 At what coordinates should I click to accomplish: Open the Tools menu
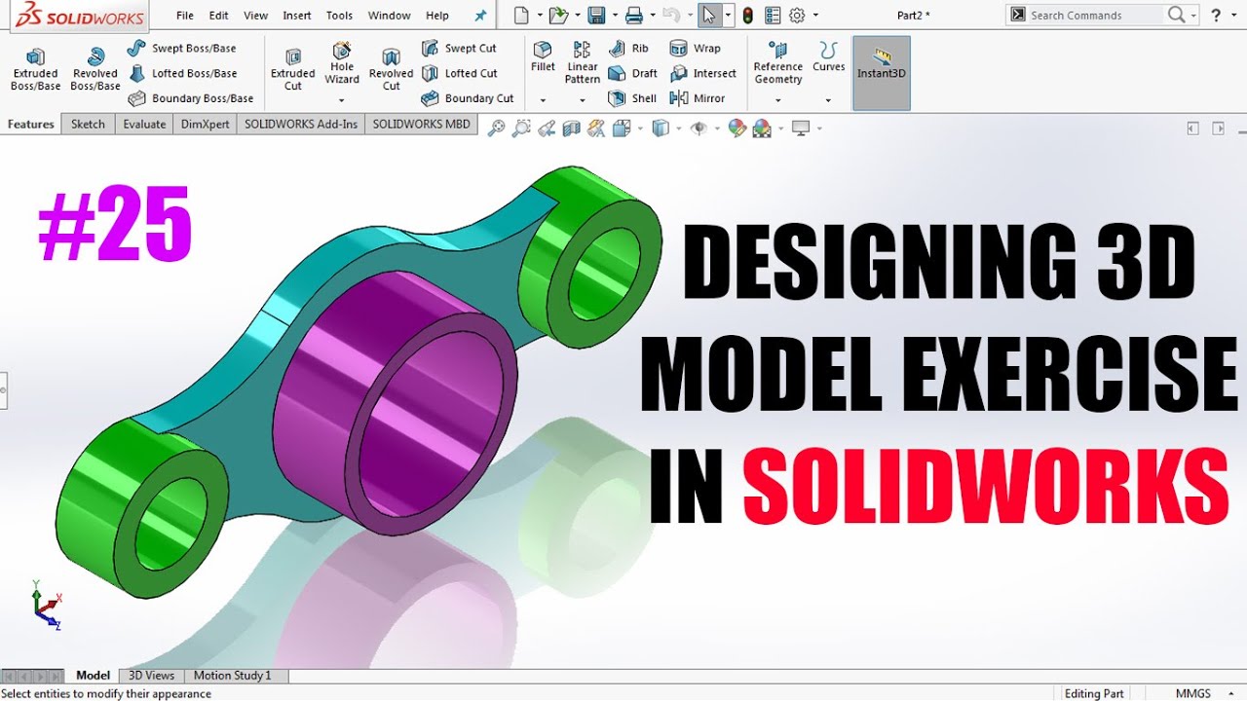[340, 16]
